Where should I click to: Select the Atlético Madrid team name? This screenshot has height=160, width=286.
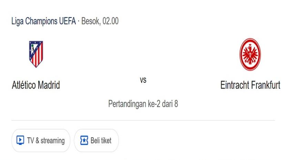point(36,85)
